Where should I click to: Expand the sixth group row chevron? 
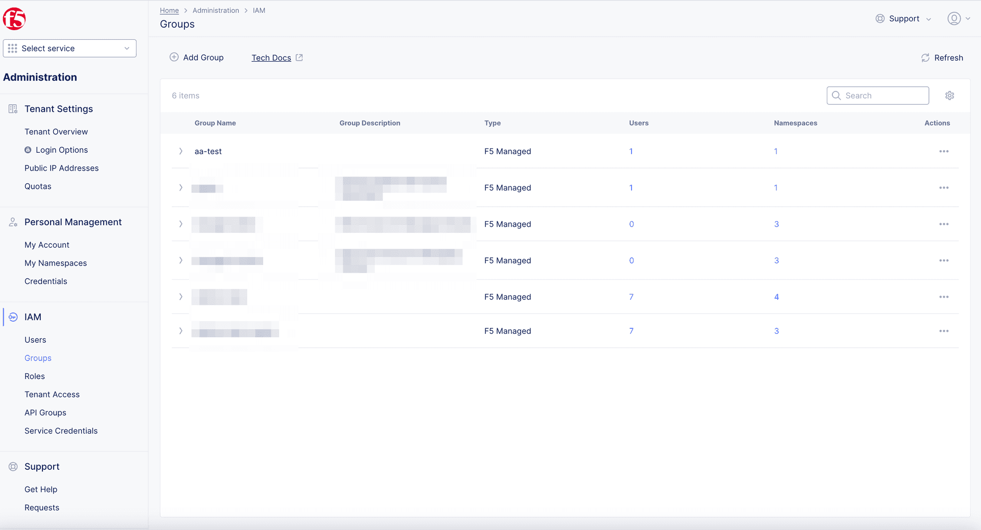(x=180, y=331)
